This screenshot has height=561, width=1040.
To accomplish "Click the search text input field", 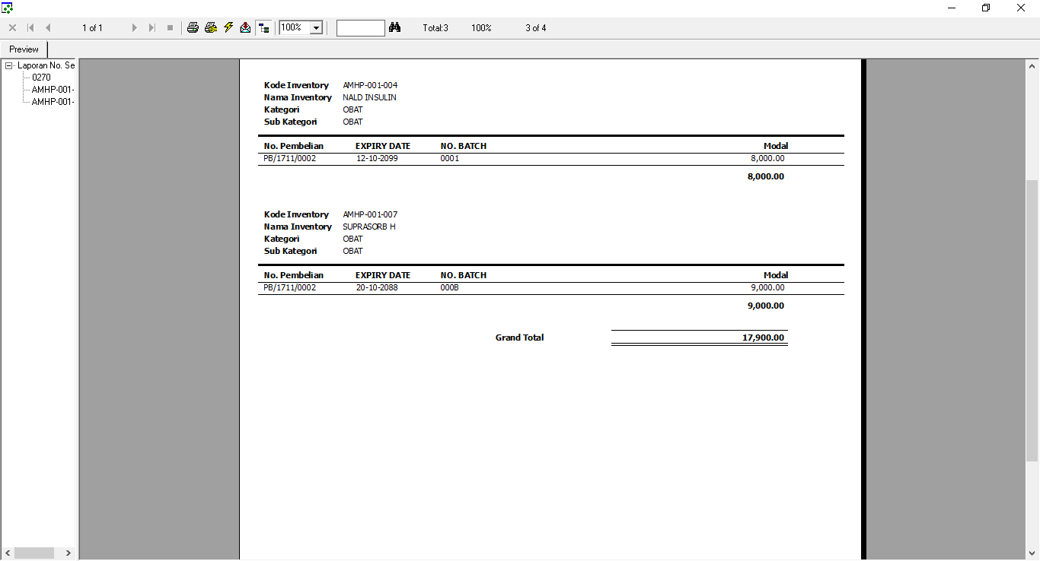I will 361,28.
